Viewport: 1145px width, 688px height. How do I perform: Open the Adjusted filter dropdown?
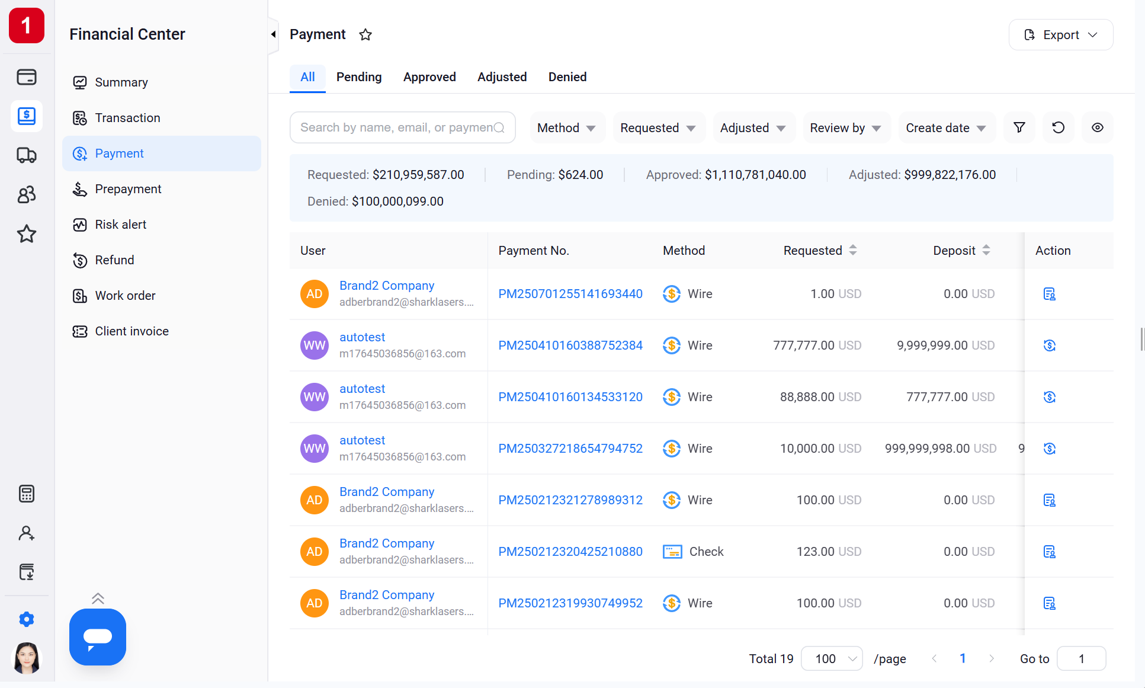pos(753,128)
